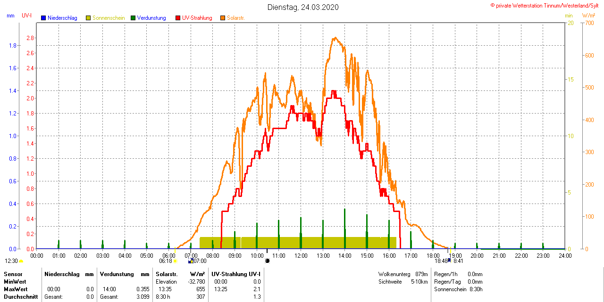Select the Solarstr. legend label

click(x=236, y=18)
